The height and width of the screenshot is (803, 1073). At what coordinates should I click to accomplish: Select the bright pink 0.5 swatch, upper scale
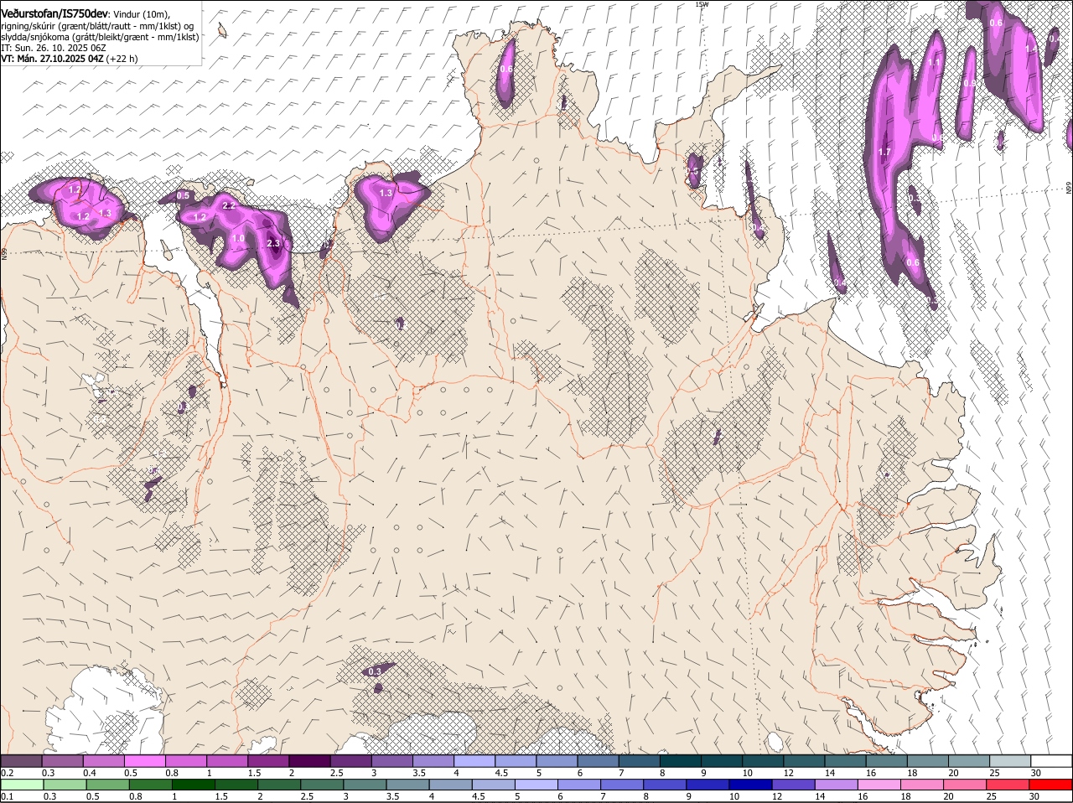click(x=145, y=761)
